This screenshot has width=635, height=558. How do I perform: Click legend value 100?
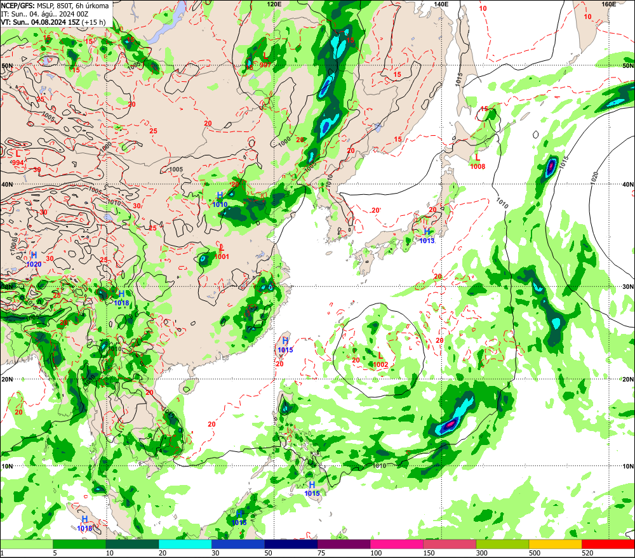[x=376, y=553]
